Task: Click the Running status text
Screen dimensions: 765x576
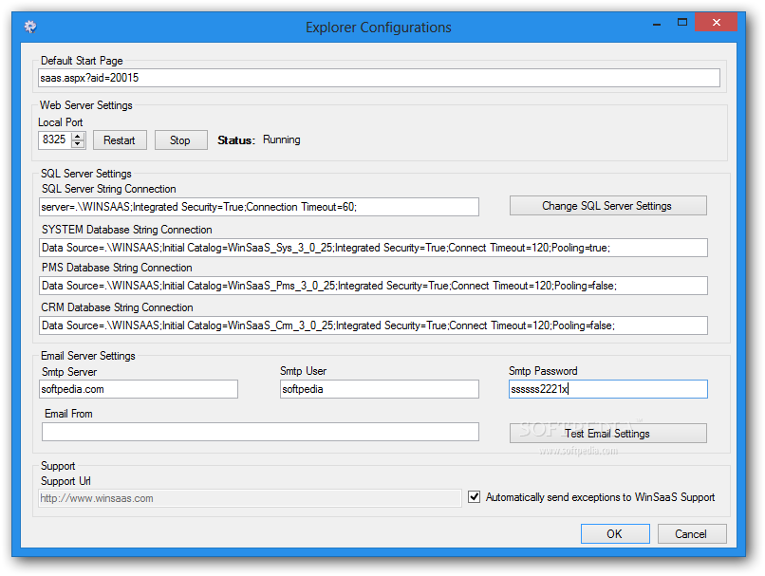Action: point(282,139)
